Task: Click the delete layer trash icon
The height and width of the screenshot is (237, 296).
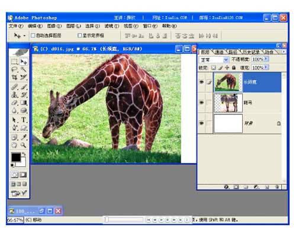Action: 277,187
